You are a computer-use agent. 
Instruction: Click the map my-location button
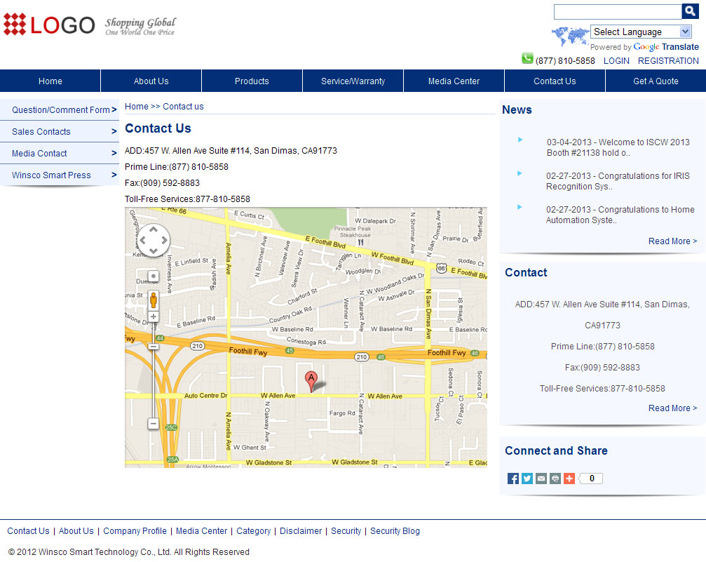pos(154,276)
